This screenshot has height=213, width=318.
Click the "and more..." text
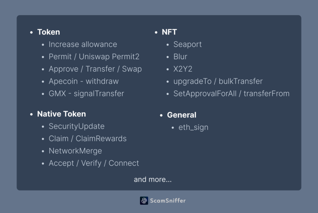(153, 179)
